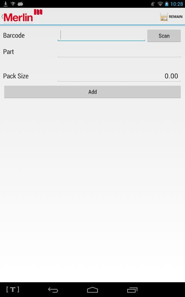Tap the [T] keyboard icon in navigation bar

tap(13, 289)
